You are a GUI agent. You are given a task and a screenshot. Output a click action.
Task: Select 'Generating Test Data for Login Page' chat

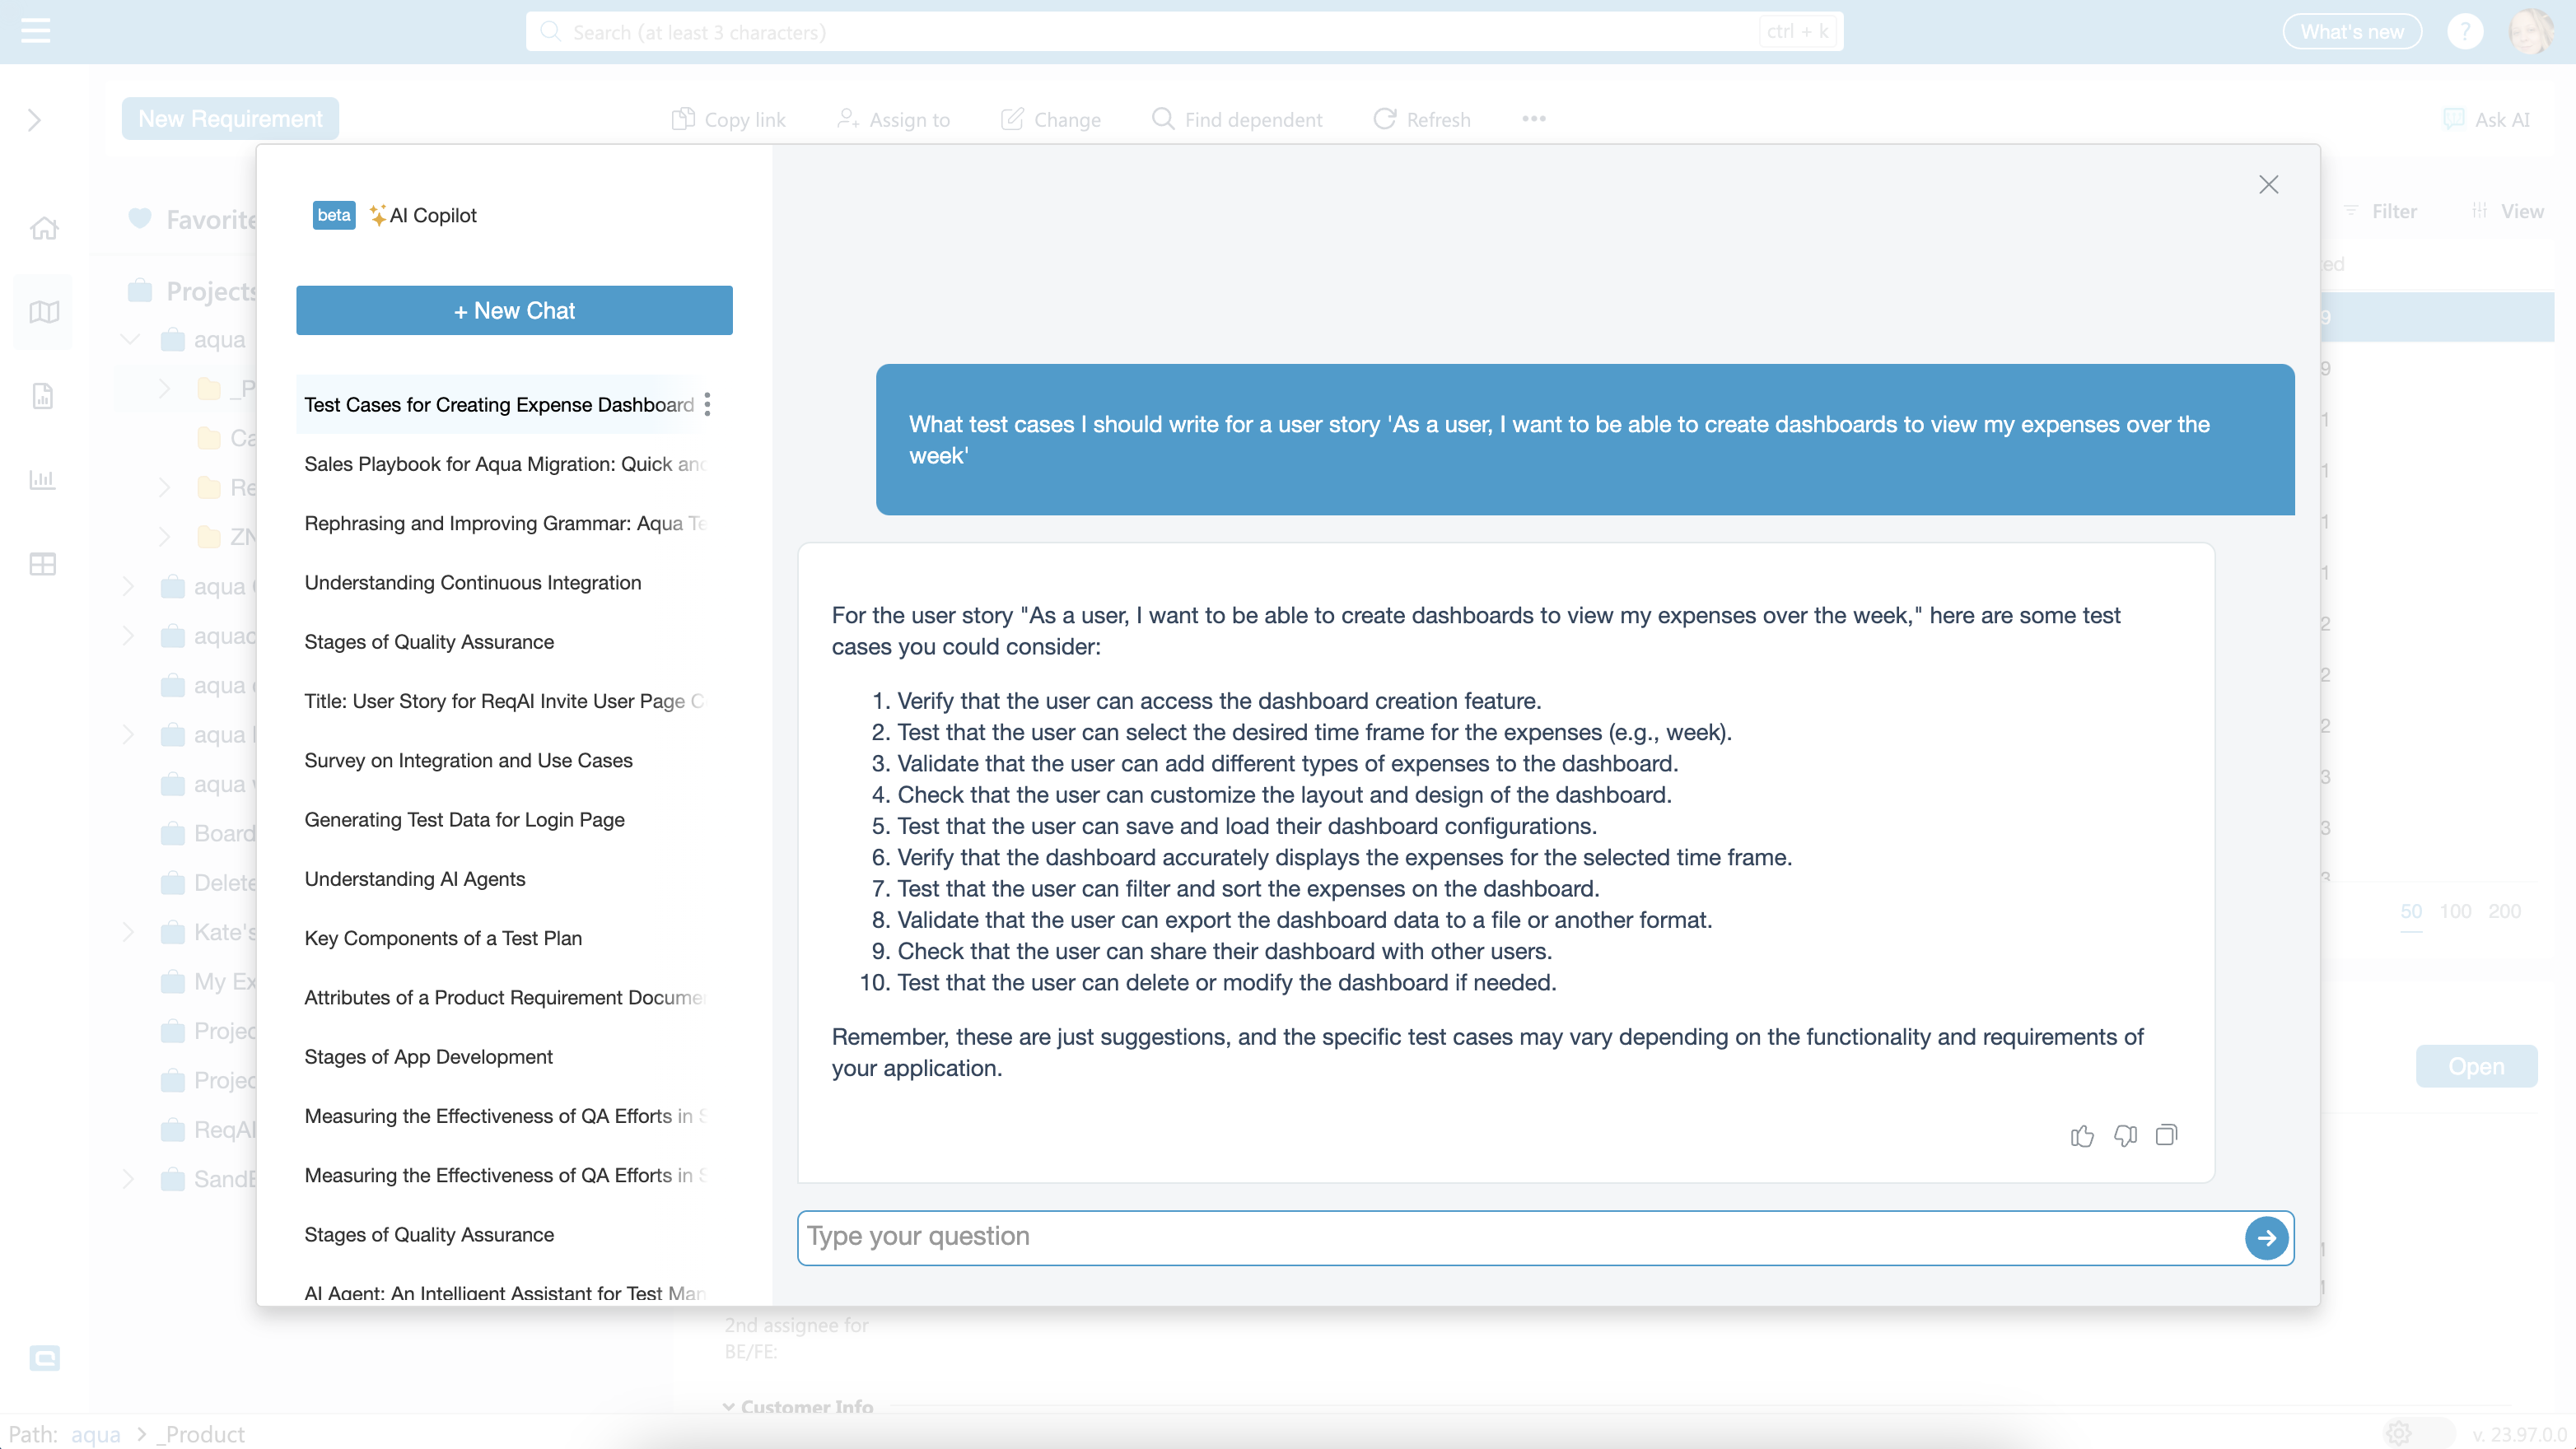tap(464, 819)
